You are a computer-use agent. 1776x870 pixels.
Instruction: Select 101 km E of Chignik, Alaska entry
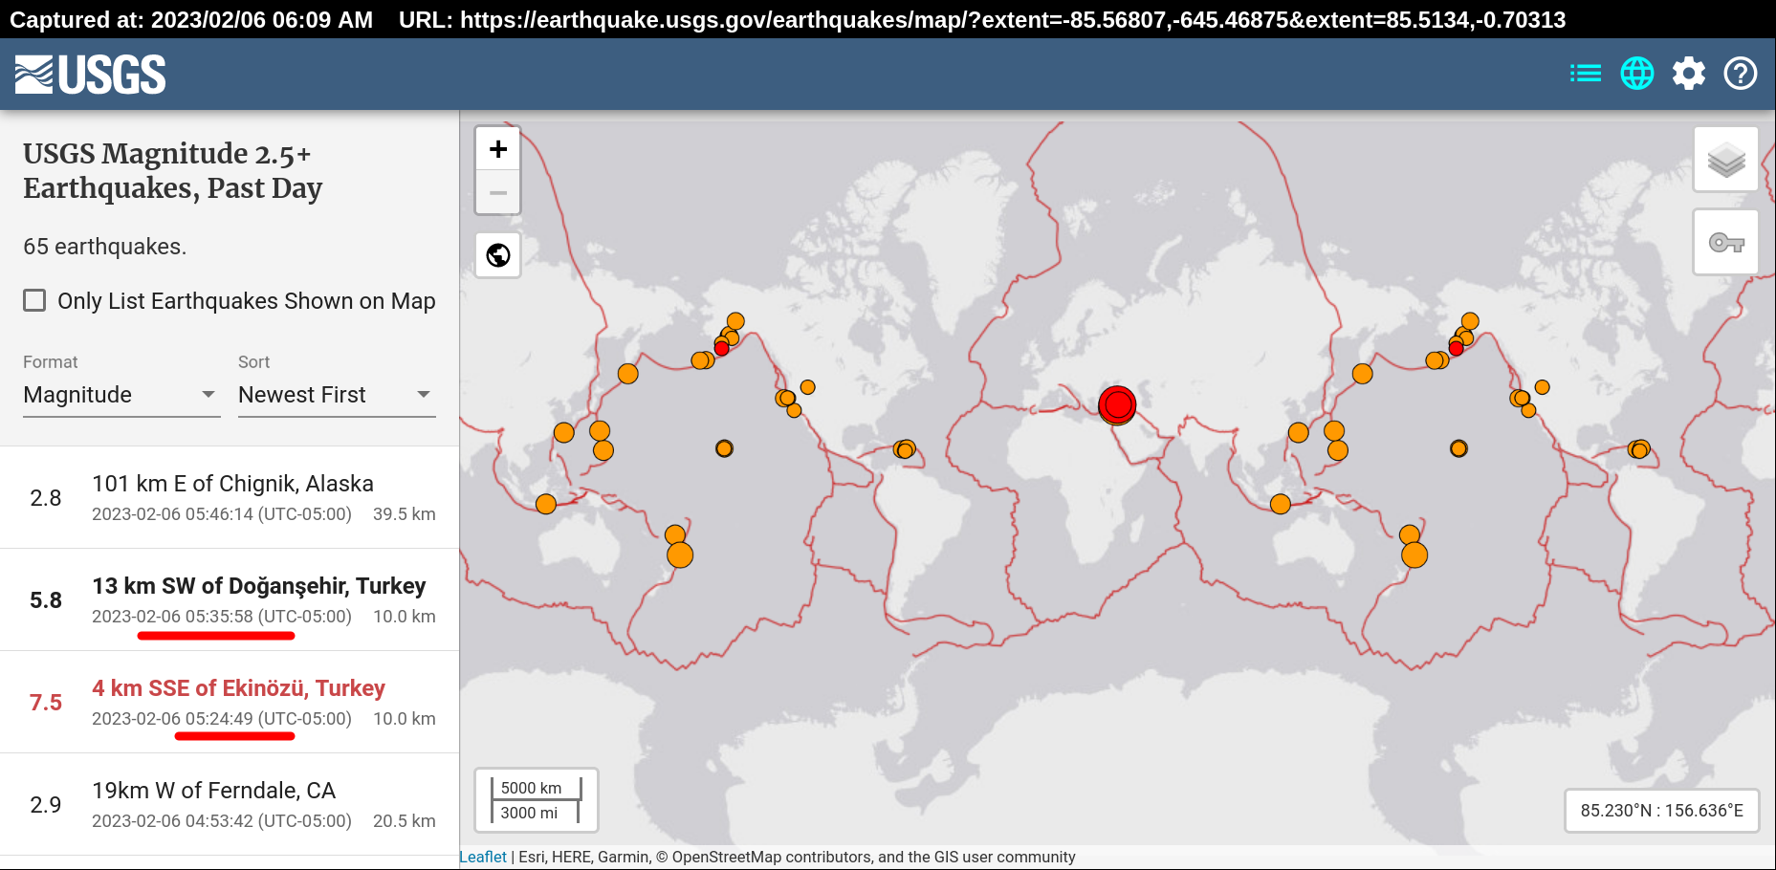click(x=230, y=497)
